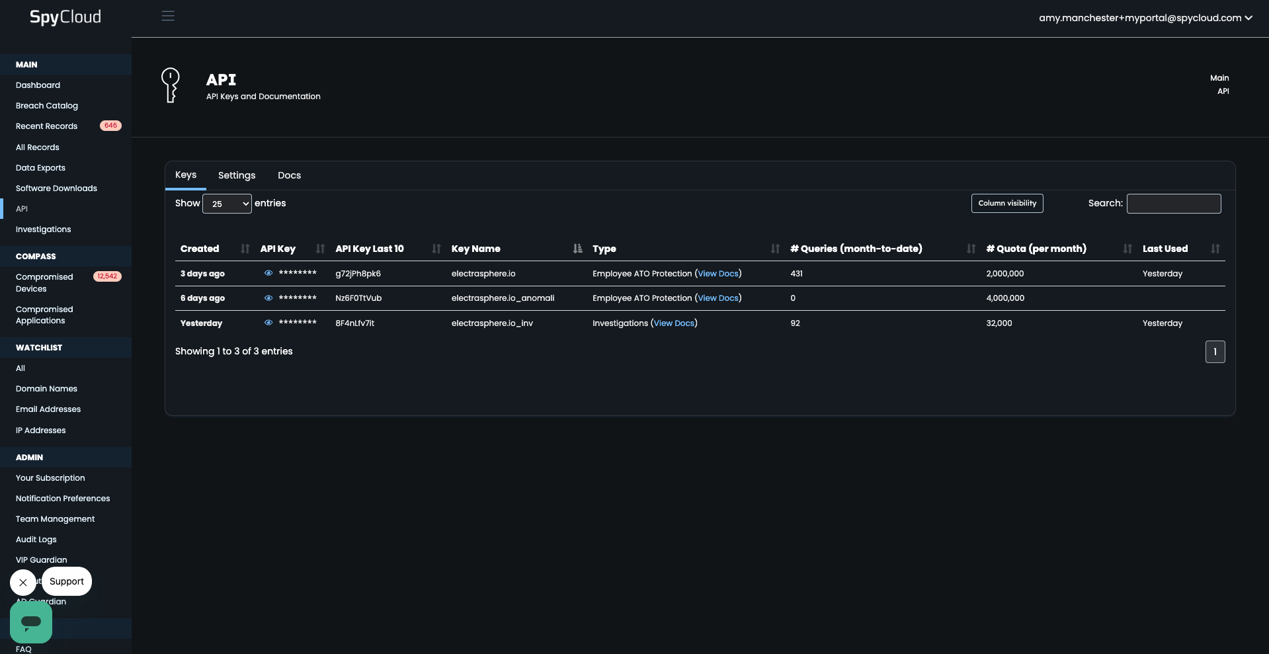Open the entries per page dropdown

click(x=227, y=204)
